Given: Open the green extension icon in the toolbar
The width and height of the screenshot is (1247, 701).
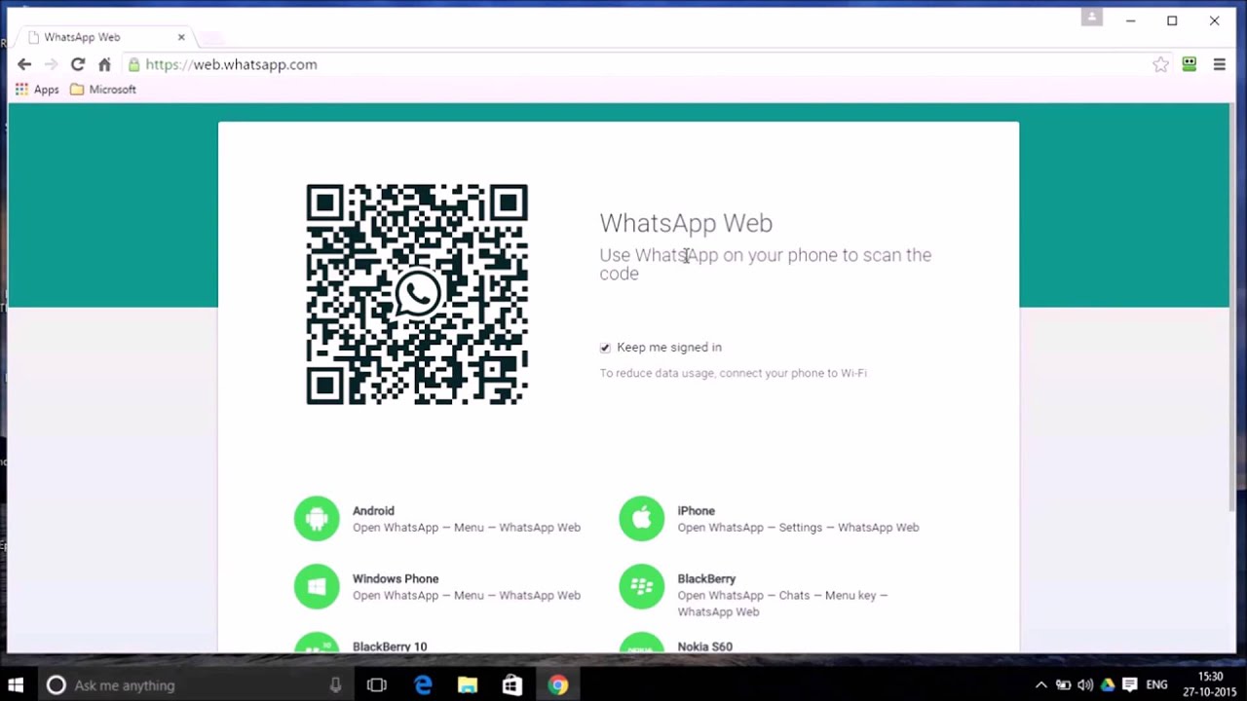Looking at the screenshot, I should [x=1189, y=64].
